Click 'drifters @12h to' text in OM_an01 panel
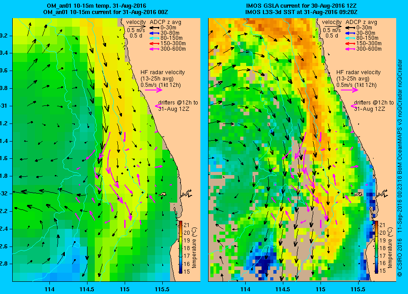 pyautogui.click(x=178, y=103)
